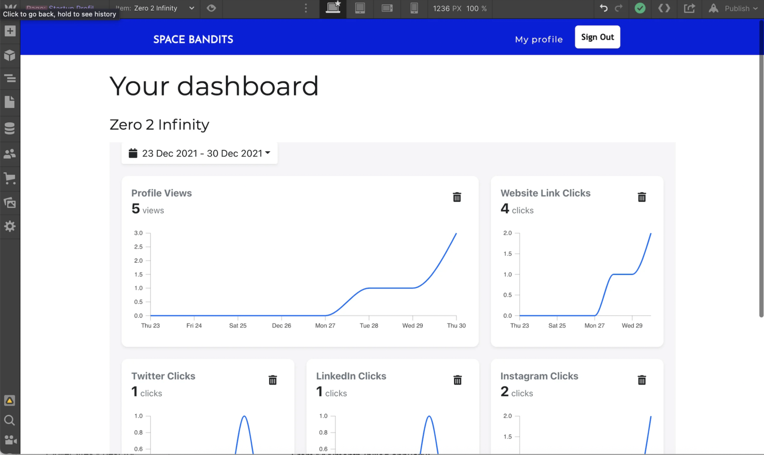Open the CMS Collections database panel
Screen dimensions: 764x455
(10, 128)
